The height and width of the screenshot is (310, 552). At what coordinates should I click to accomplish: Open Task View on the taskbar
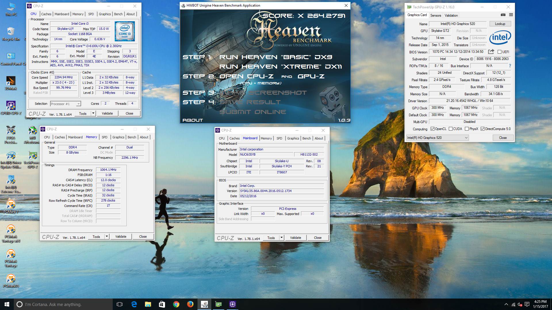click(x=120, y=304)
